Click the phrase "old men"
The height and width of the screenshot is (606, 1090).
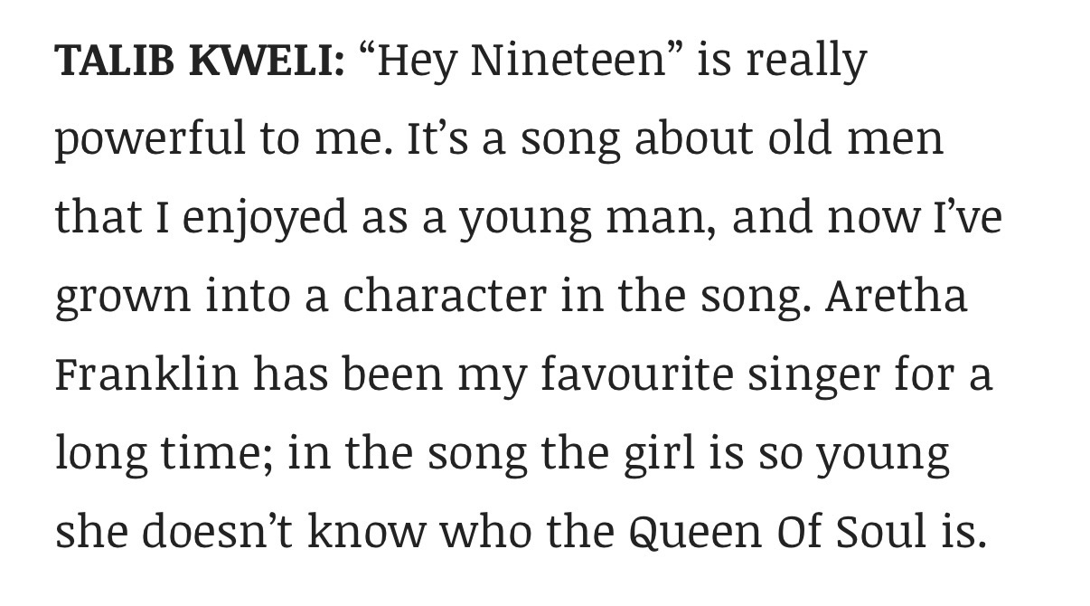pos(850,139)
